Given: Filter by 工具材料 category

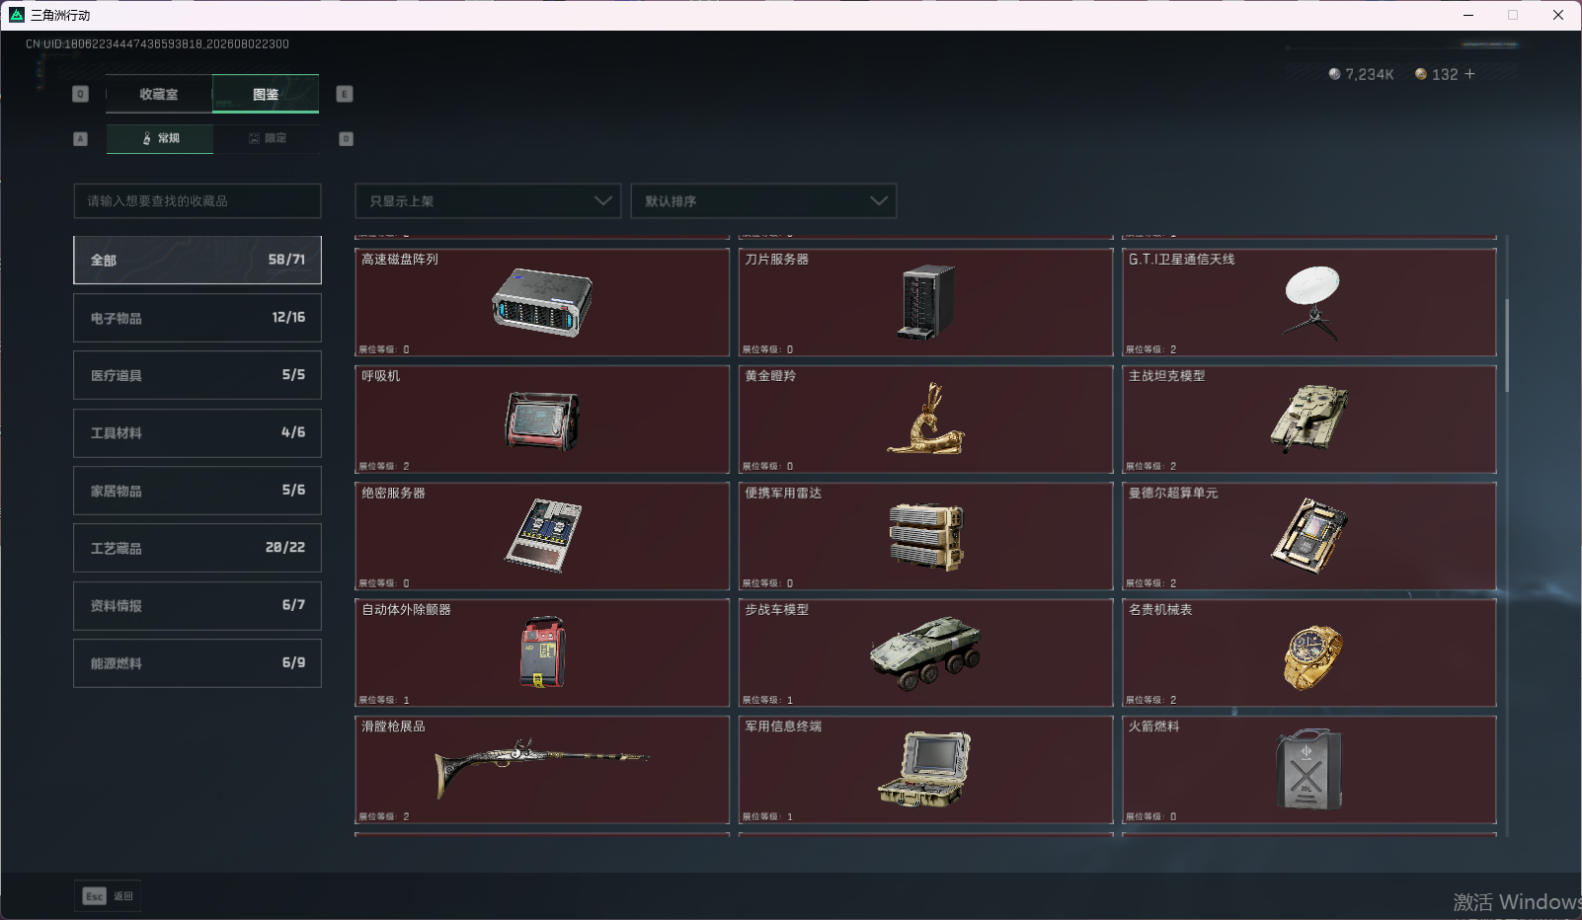Looking at the screenshot, I should (198, 433).
